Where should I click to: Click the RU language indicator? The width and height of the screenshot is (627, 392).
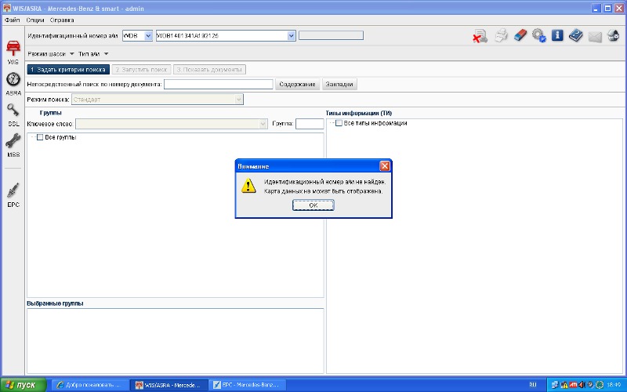coord(533,385)
